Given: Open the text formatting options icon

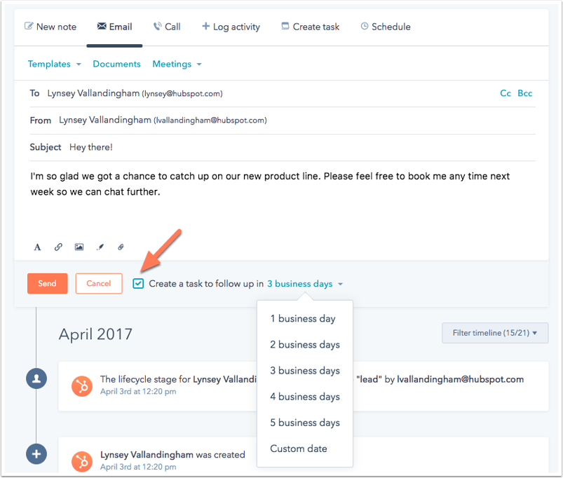Looking at the screenshot, I should 37,247.
